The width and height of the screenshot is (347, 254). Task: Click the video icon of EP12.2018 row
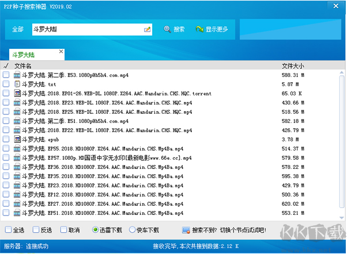click(x=17, y=195)
